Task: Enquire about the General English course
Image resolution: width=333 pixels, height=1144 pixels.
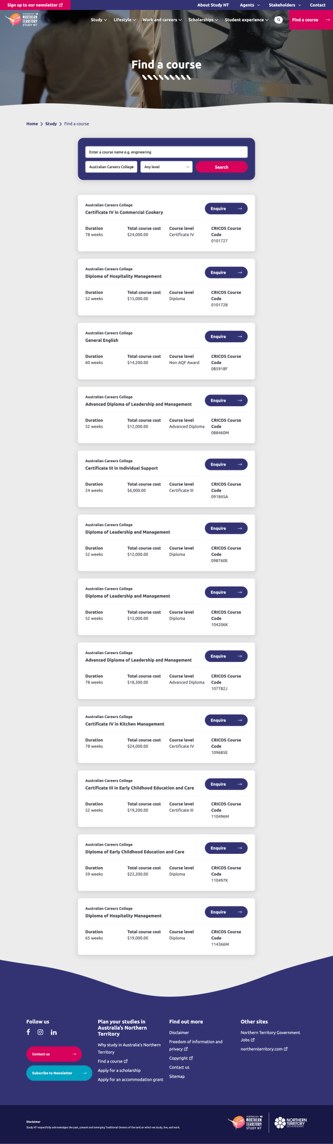Action: tap(226, 337)
